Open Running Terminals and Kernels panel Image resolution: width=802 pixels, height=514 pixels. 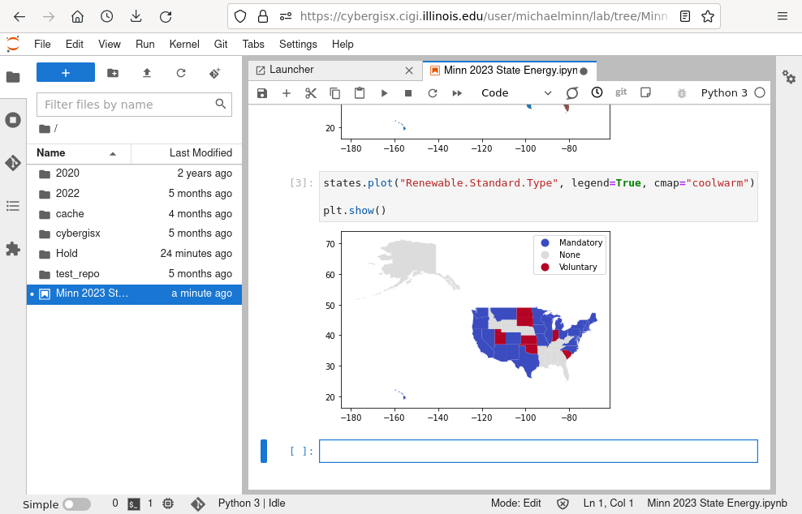click(13, 120)
